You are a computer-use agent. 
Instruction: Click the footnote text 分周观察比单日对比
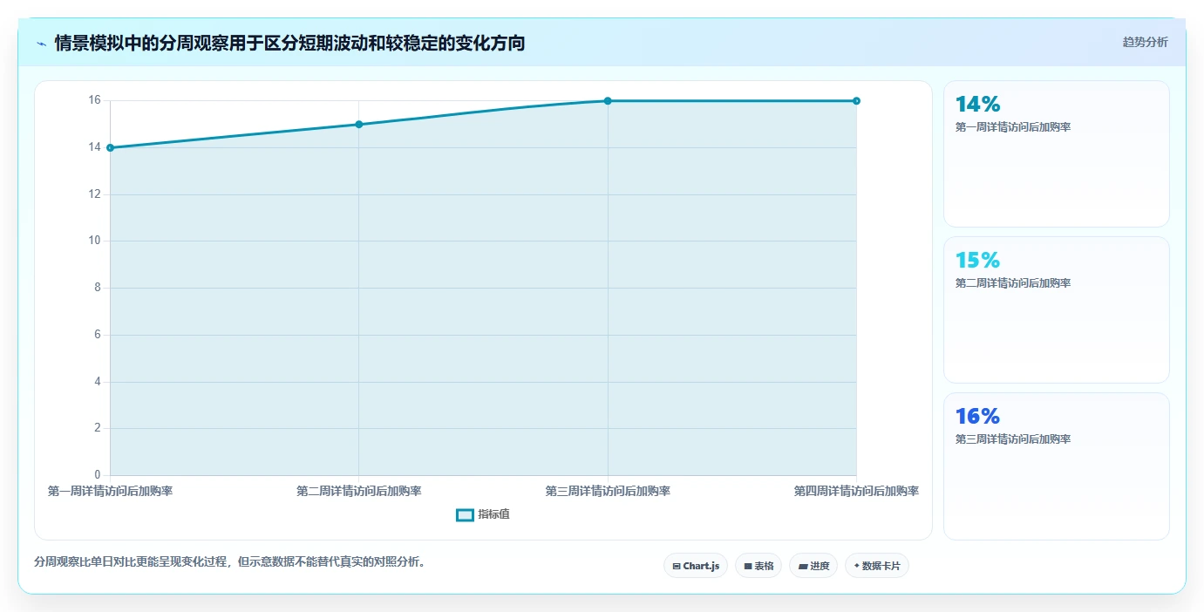coord(230,561)
